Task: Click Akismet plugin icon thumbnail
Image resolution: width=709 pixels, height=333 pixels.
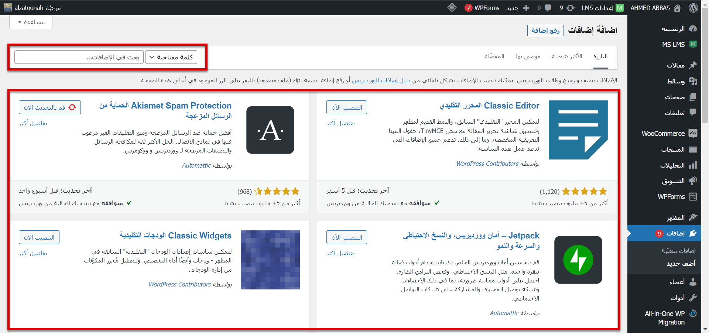Action: point(270,130)
